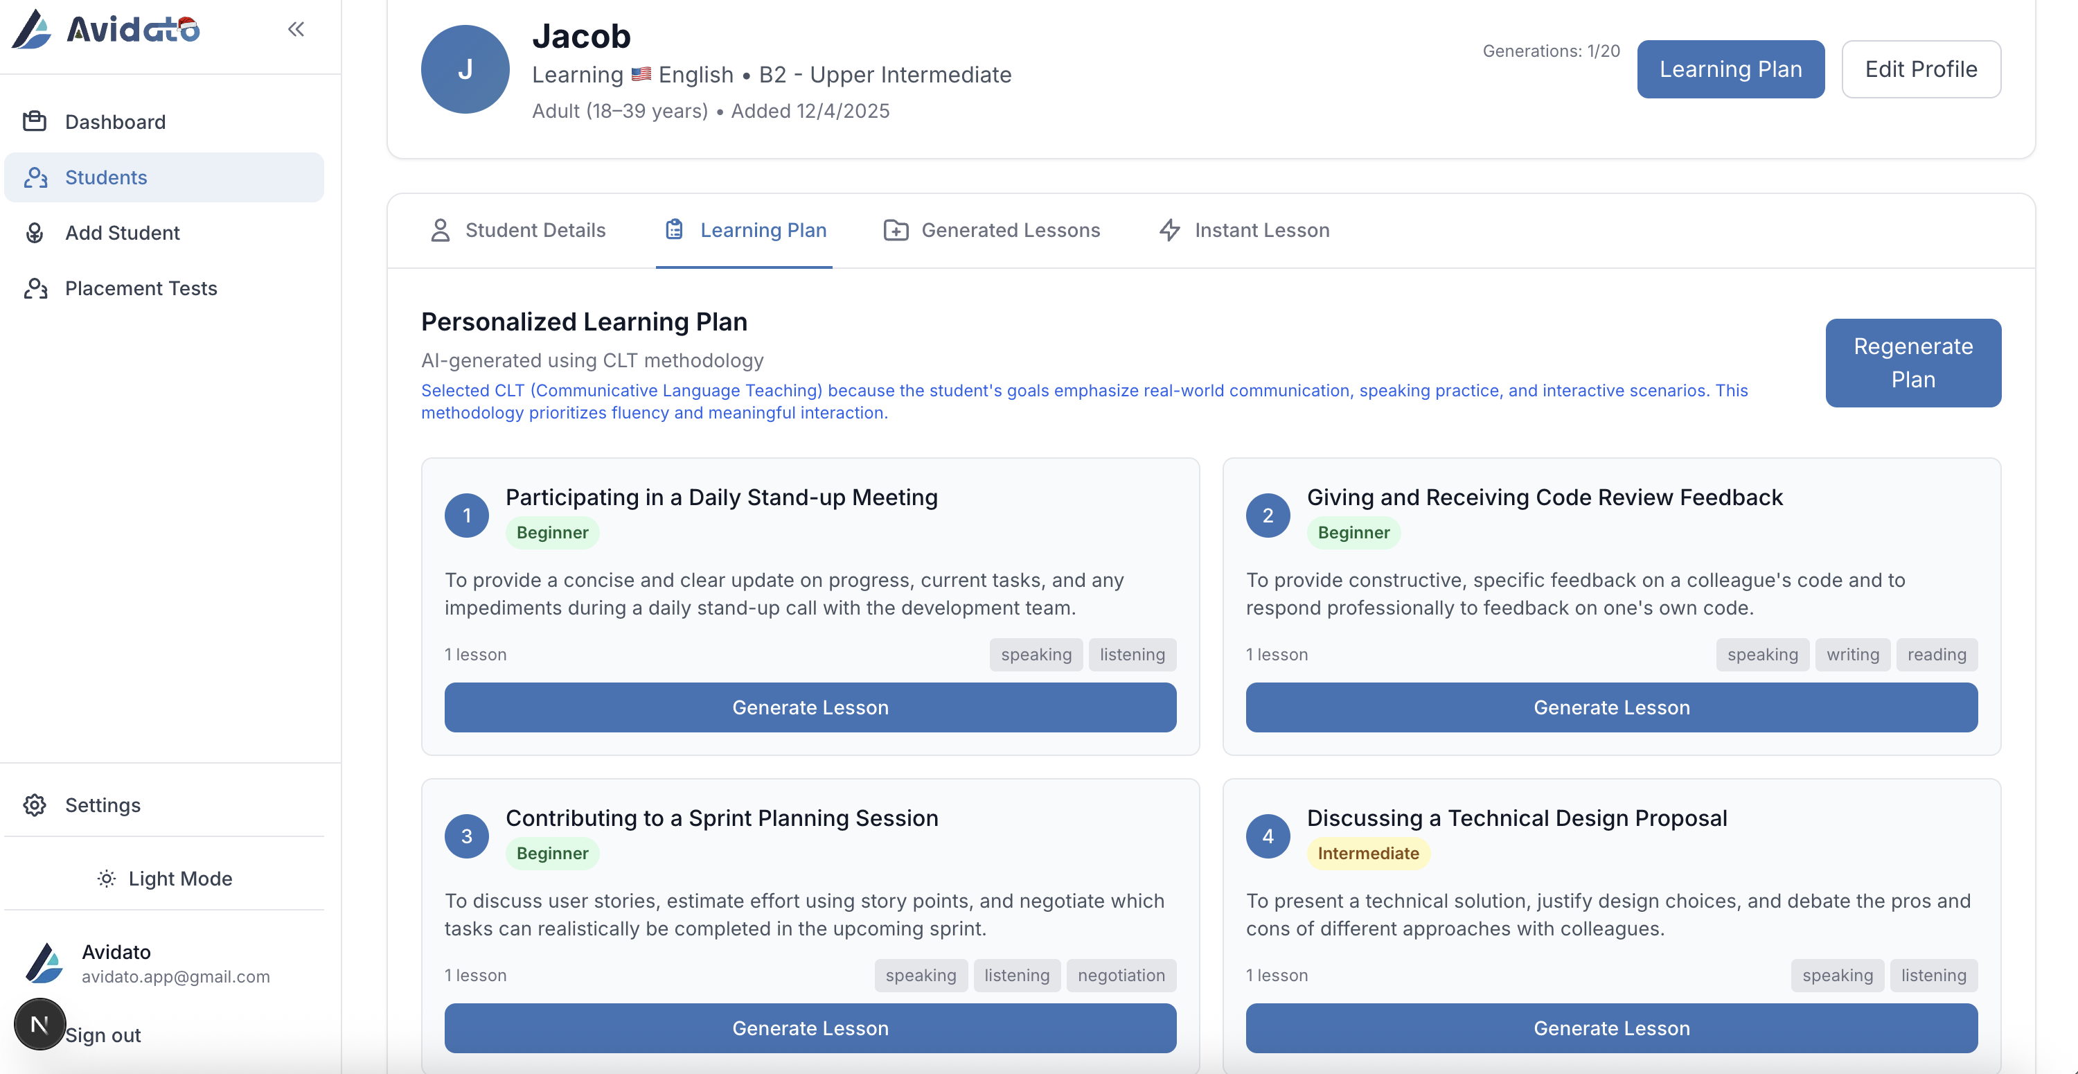2078x1074 pixels.
Task: Toggle Light Mode theme
Action: click(x=165, y=879)
